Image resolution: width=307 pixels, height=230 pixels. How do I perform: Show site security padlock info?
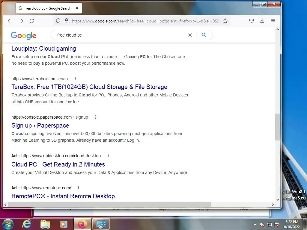click(67, 21)
